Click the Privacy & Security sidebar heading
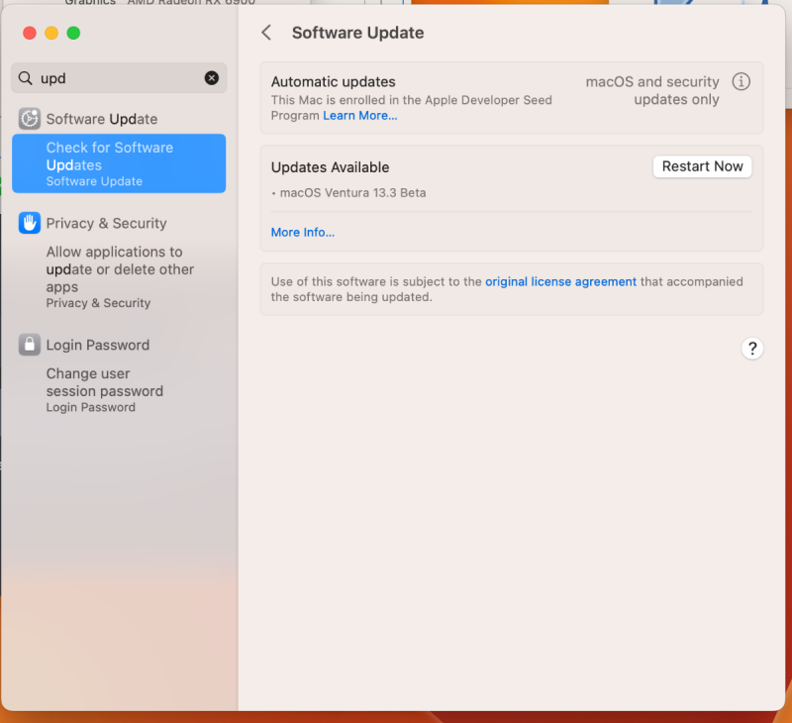792x723 pixels. pyautogui.click(x=106, y=223)
